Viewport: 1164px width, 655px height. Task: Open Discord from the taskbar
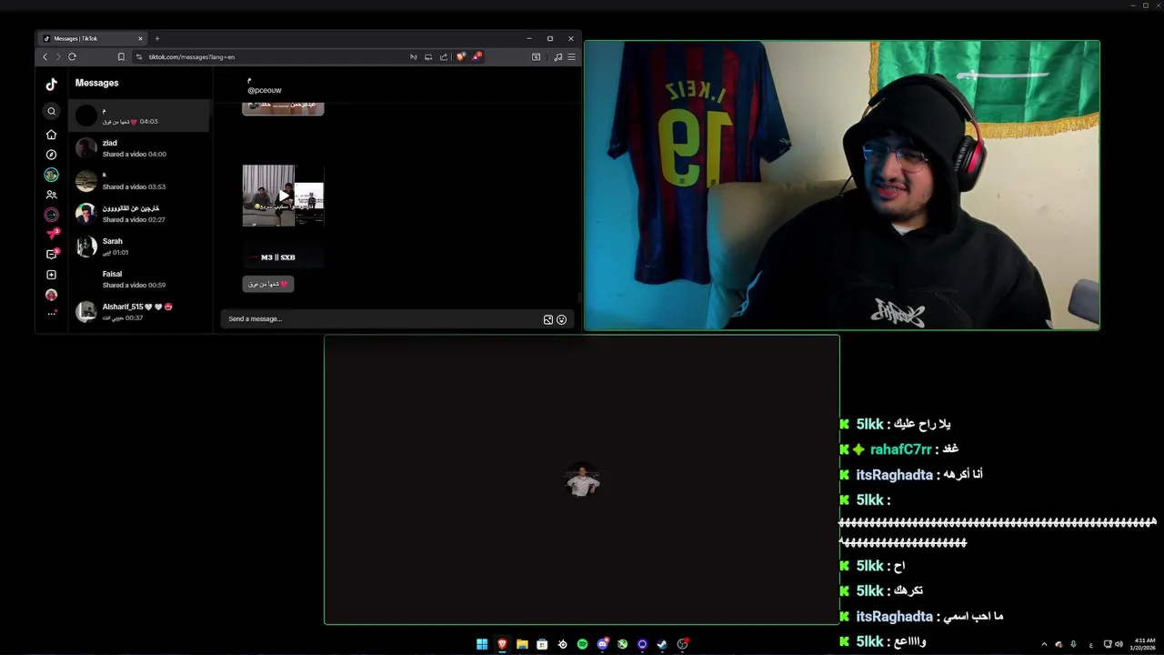[x=602, y=644]
